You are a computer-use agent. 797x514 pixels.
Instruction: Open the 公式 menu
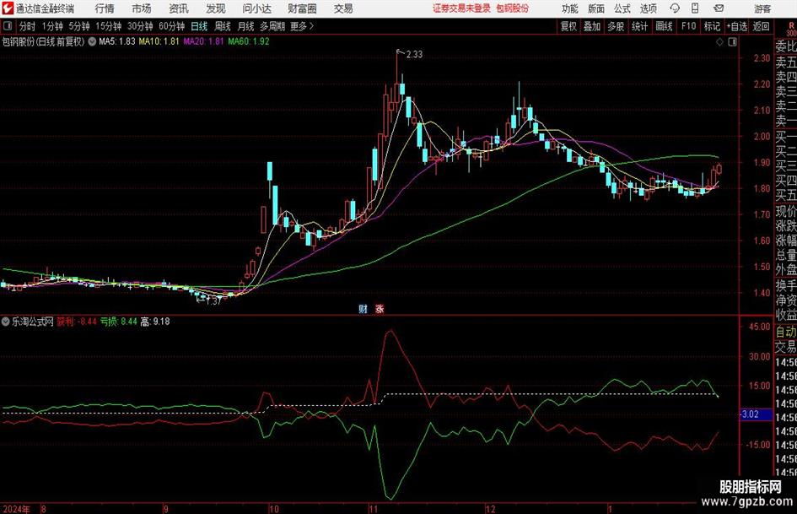click(622, 8)
